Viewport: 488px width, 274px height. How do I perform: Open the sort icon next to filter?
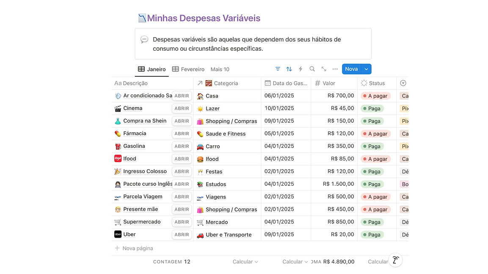coord(289,69)
